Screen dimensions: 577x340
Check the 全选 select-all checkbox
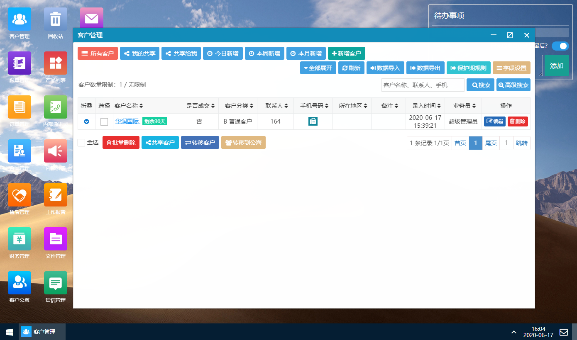[x=82, y=143]
